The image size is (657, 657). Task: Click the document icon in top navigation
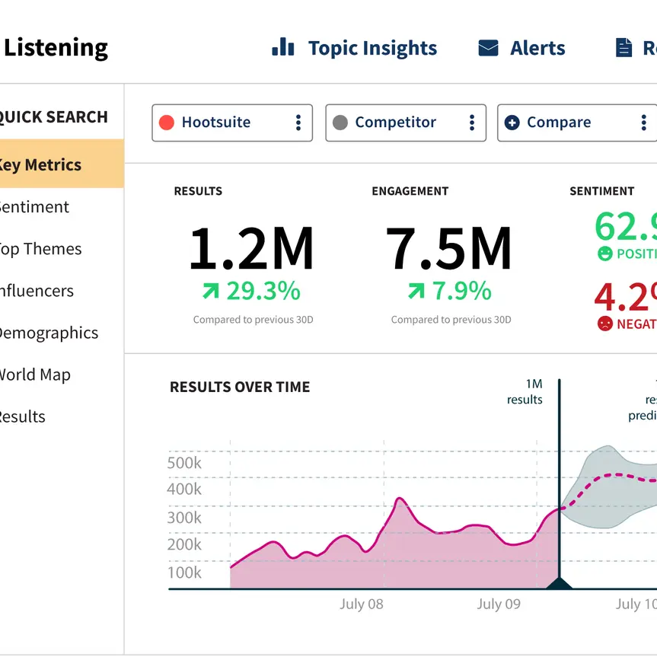point(624,47)
